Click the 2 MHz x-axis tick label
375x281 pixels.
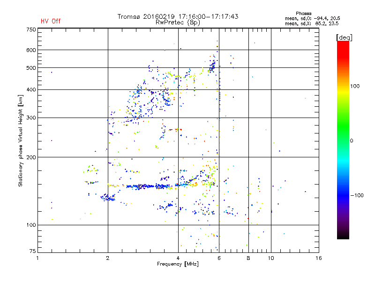108,259
